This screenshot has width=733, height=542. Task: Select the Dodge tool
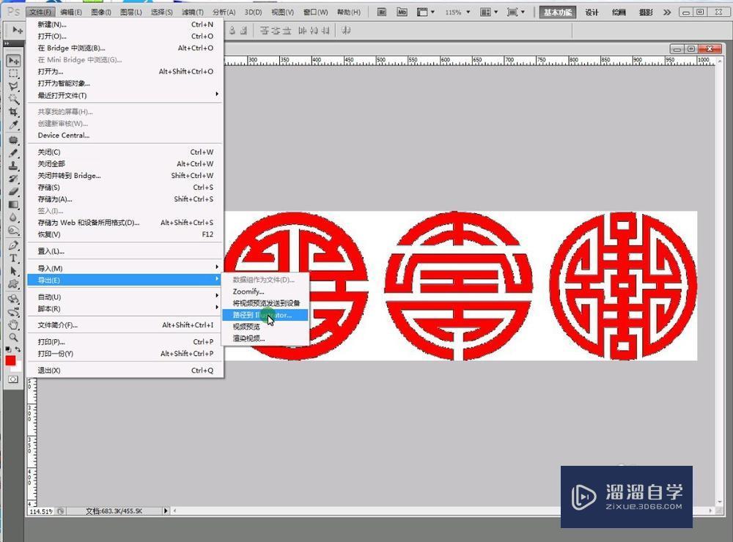(x=13, y=230)
